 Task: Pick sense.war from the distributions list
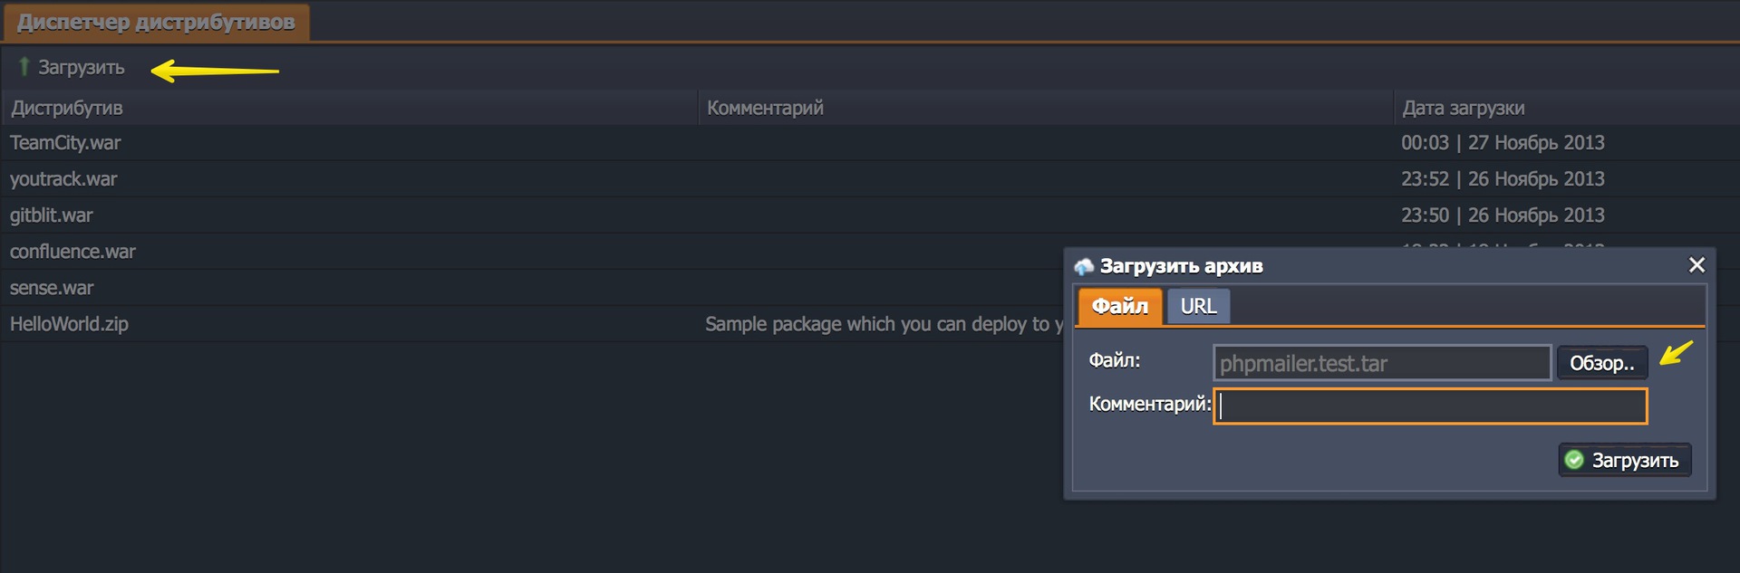point(52,288)
